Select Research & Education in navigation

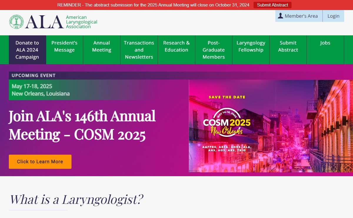pos(176,50)
